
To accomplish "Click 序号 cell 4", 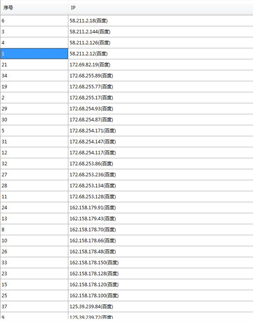I will point(34,42).
